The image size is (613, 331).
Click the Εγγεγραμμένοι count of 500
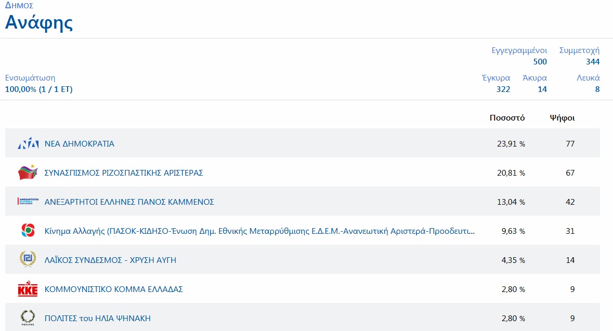(540, 62)
